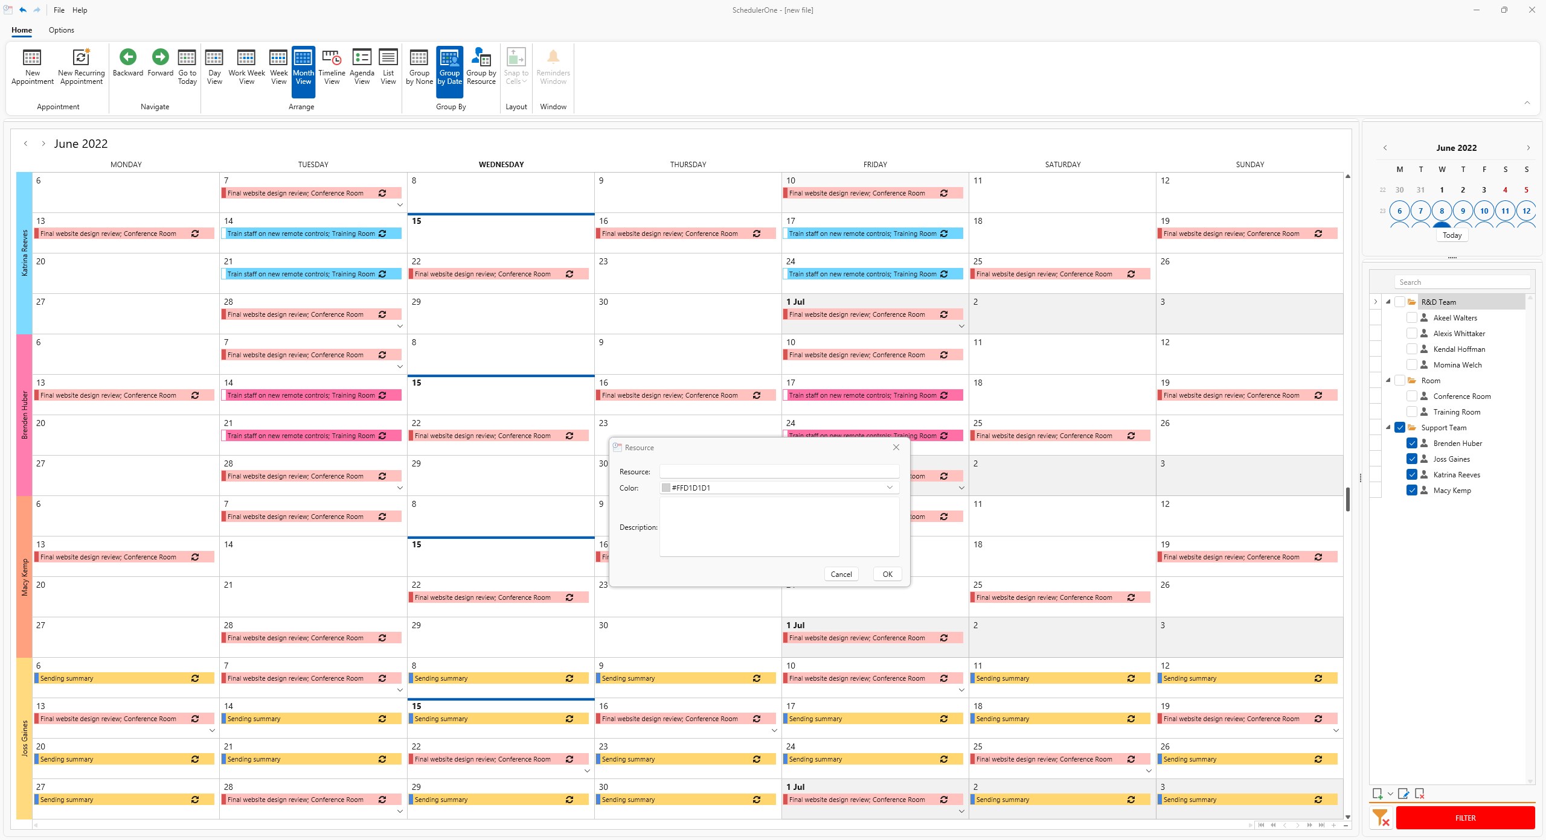This screenshot has width=1546, height=840.
Task: Open the Options menu
Action: pos(59,29)
